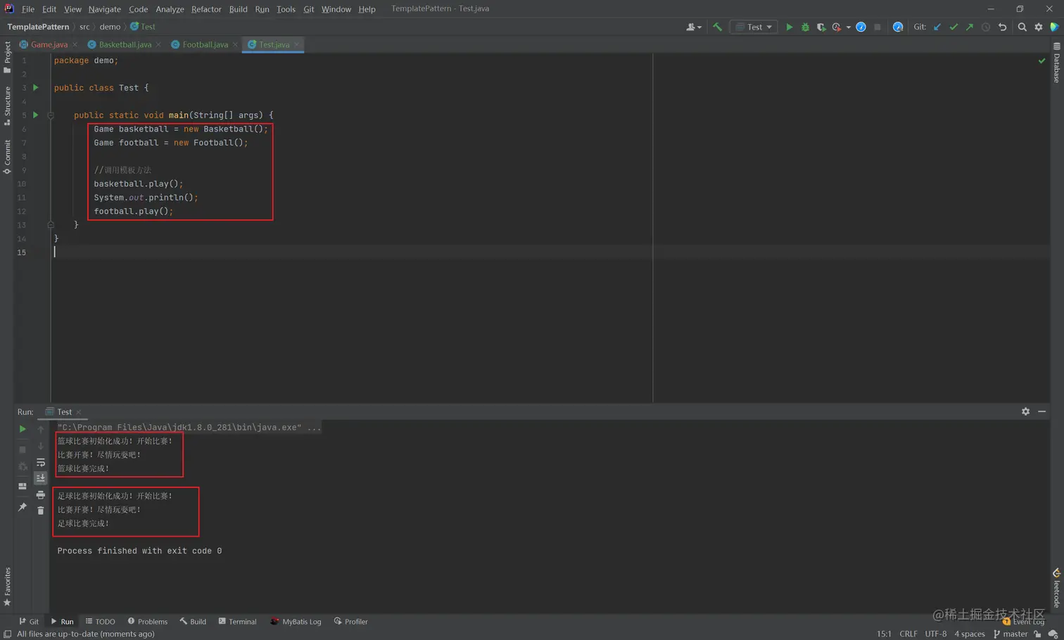
Task: Open the Database tool window
Action: pos(1057,63)
